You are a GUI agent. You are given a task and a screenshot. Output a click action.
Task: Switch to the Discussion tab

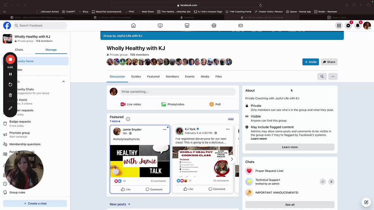click(x=117, y=76)
